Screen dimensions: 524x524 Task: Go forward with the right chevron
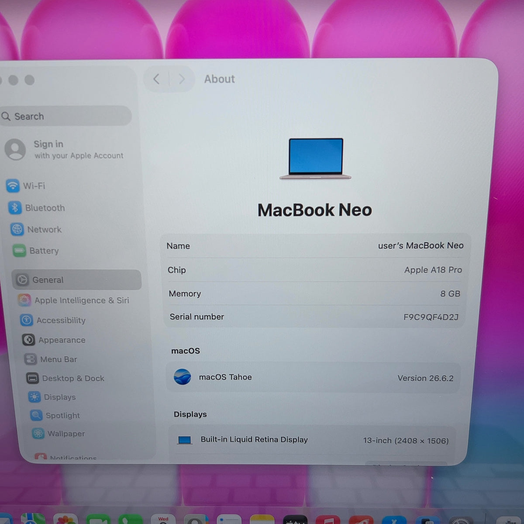pos(182,79)
